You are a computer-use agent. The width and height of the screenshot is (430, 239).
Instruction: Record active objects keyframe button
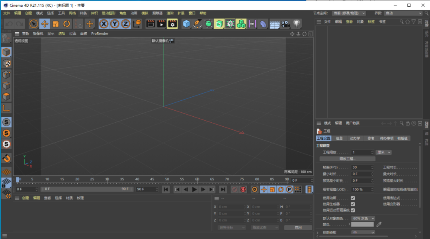[234, 189]
